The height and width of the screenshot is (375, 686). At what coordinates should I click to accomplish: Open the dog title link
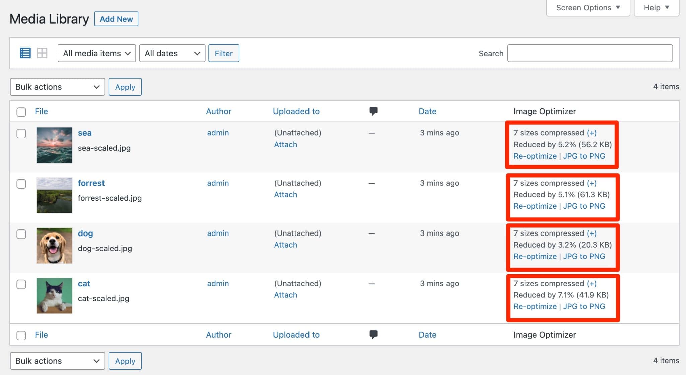(85, 233)
